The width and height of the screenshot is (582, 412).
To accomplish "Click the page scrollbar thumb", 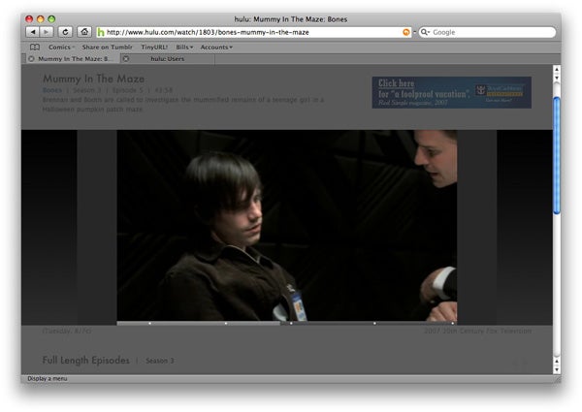I will tap(557, 155).
